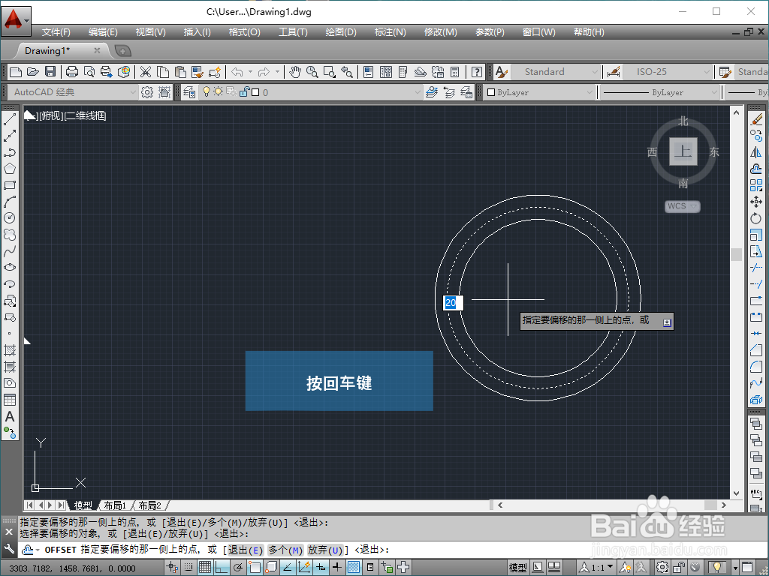Click the Zoom Realtime icon
This screenshot has width=769, height=576.
coord(311,72)
